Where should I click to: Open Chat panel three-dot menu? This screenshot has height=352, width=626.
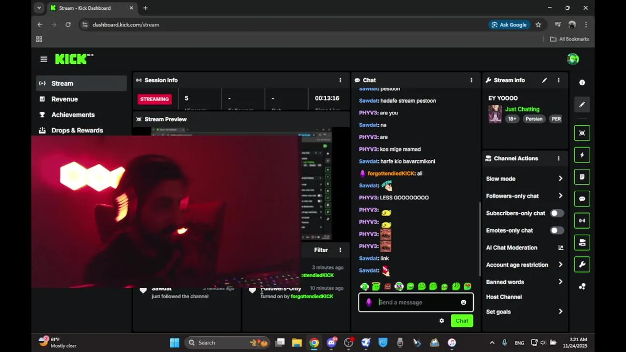[x=471, y=80]
